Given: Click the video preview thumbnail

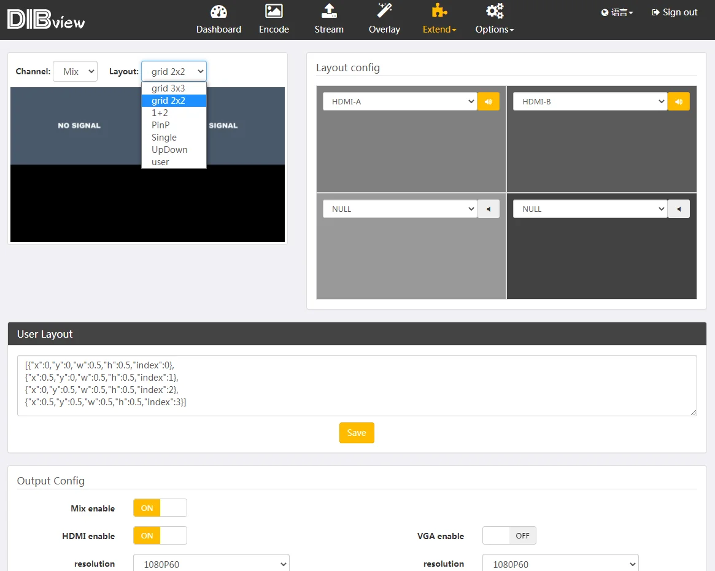Looking at the screenshot, I should point(148,164).
